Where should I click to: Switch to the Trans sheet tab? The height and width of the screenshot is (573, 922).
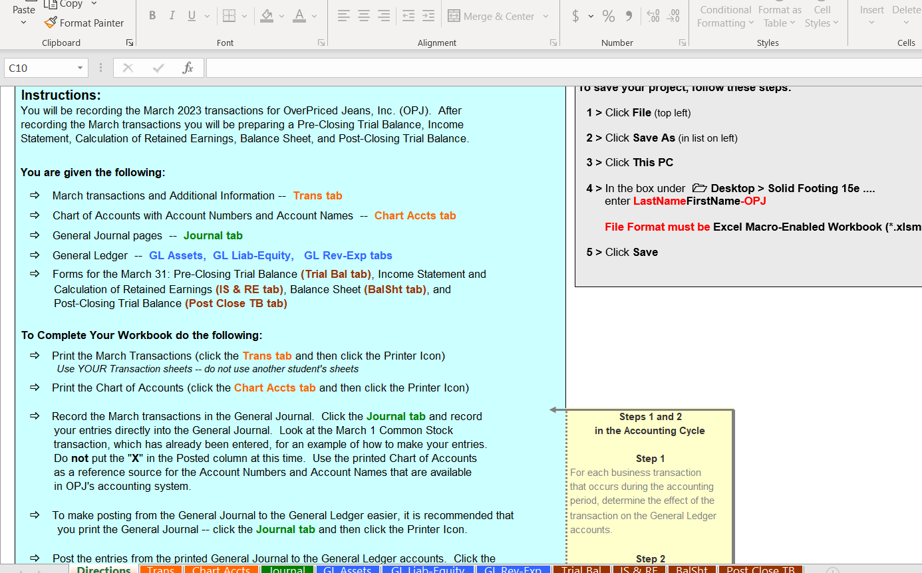161,569
